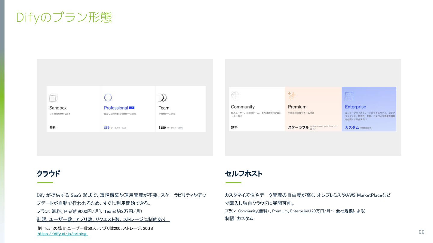Click the Dify が提供する SaaS 形式 paragraph
433x243 pixels.
[x=121, y=199]
